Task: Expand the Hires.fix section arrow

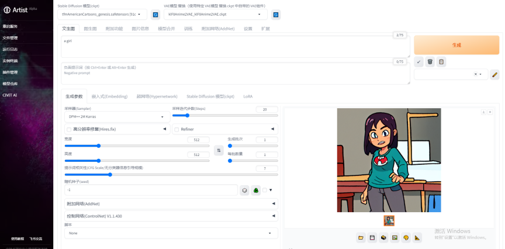Action: [x=165, y=129]
